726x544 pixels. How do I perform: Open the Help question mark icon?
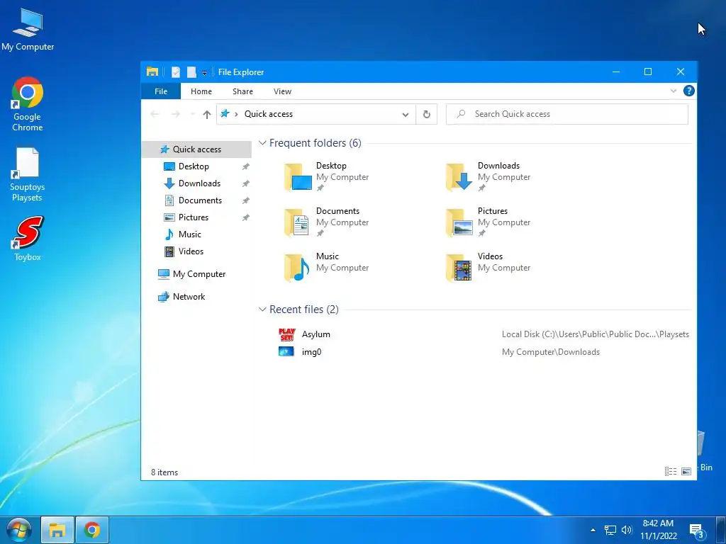point(689,91)
